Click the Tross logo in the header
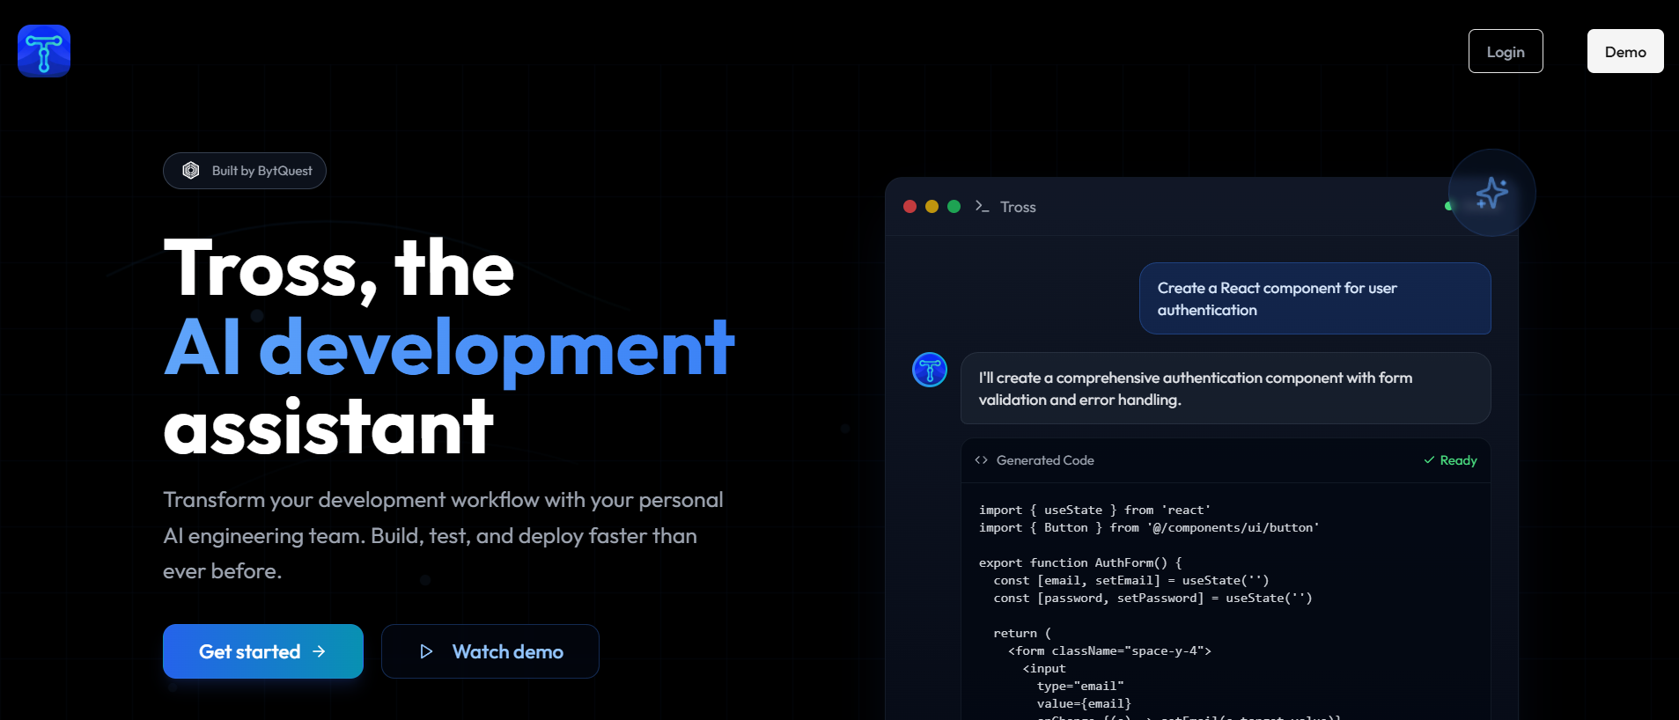The width and height of the screenshot is (1679, 720). (x=44, y=51)
